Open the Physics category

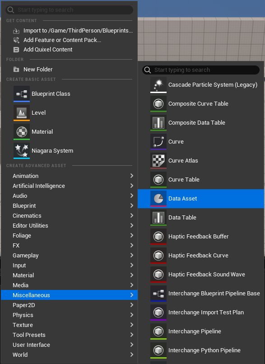coord(69,315)
